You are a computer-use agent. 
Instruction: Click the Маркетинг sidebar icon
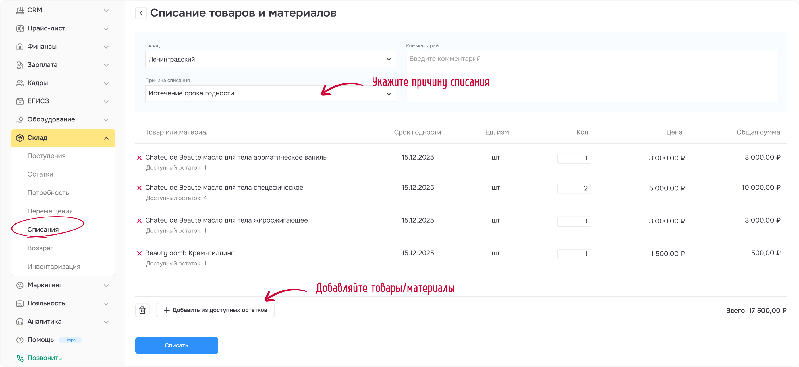(20, 285)
